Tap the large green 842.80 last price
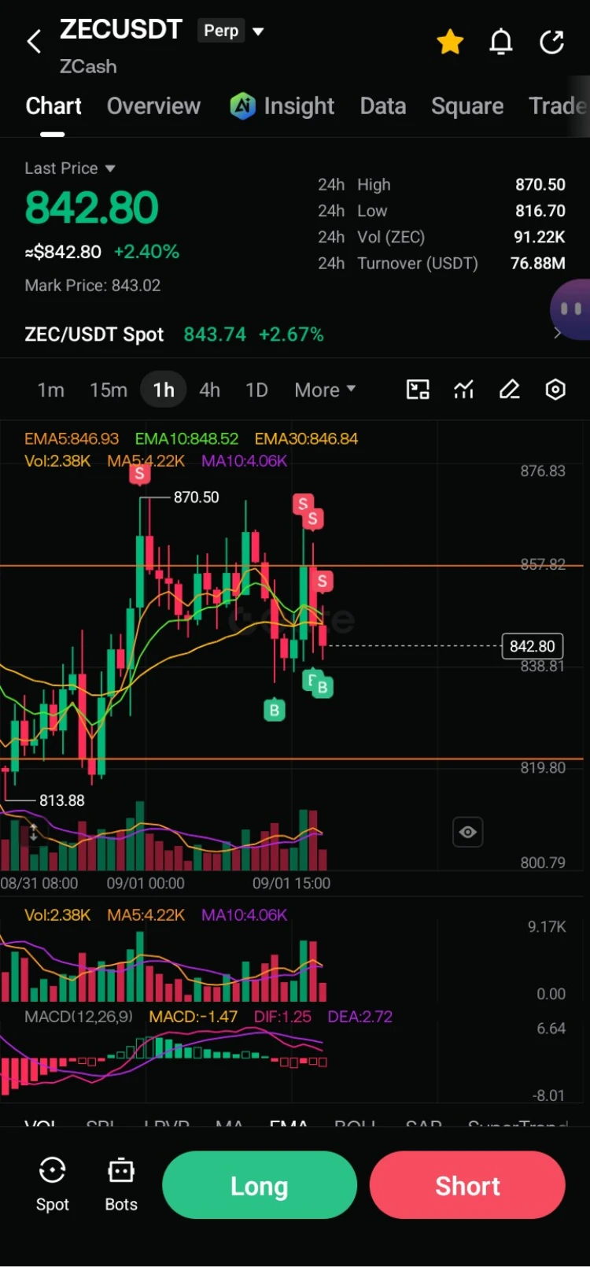 tap(91, 208)
